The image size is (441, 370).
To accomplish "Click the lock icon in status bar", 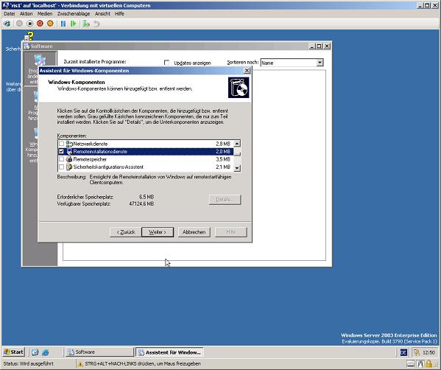I will 429,364.
